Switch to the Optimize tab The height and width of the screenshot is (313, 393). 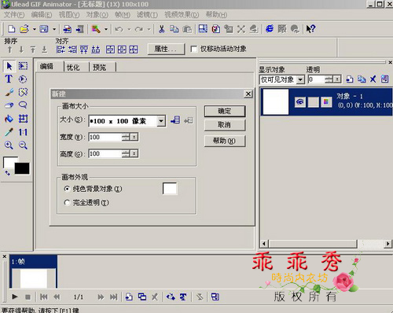(73, 68)
